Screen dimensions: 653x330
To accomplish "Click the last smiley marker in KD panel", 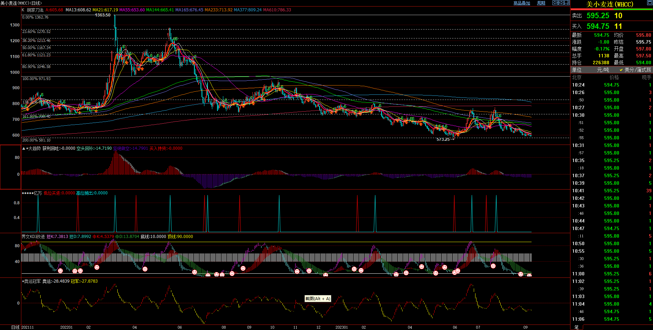I will tap(529, 275).
